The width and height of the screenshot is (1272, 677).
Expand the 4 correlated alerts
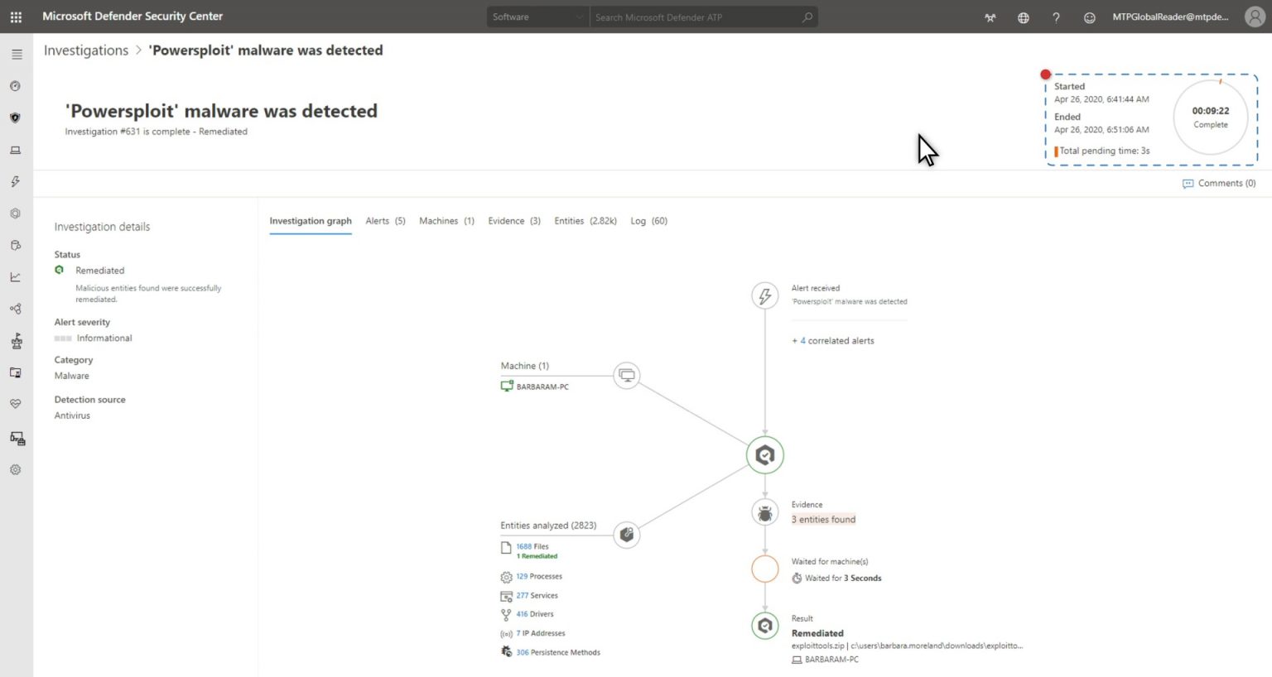pos(833,340)
